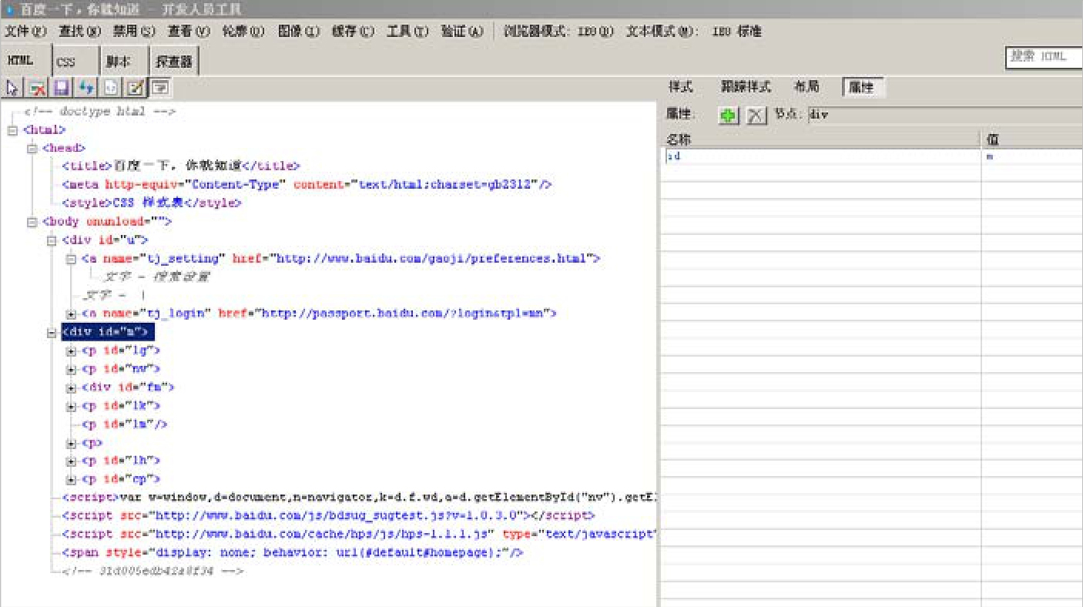The height and width of the screenshot is (607, 1083).
Task: Click the X delete attribute button
Action: [x=756, y=115]
